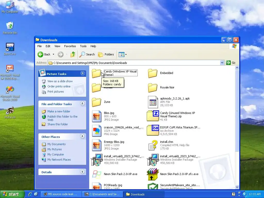
Task: Click the scrollbar up arrow
Action: (x=237, y=68)
